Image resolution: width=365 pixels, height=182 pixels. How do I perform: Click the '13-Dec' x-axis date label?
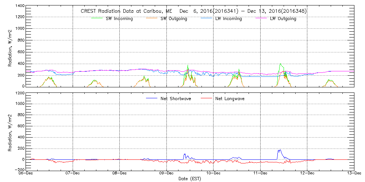pos(354,173)
